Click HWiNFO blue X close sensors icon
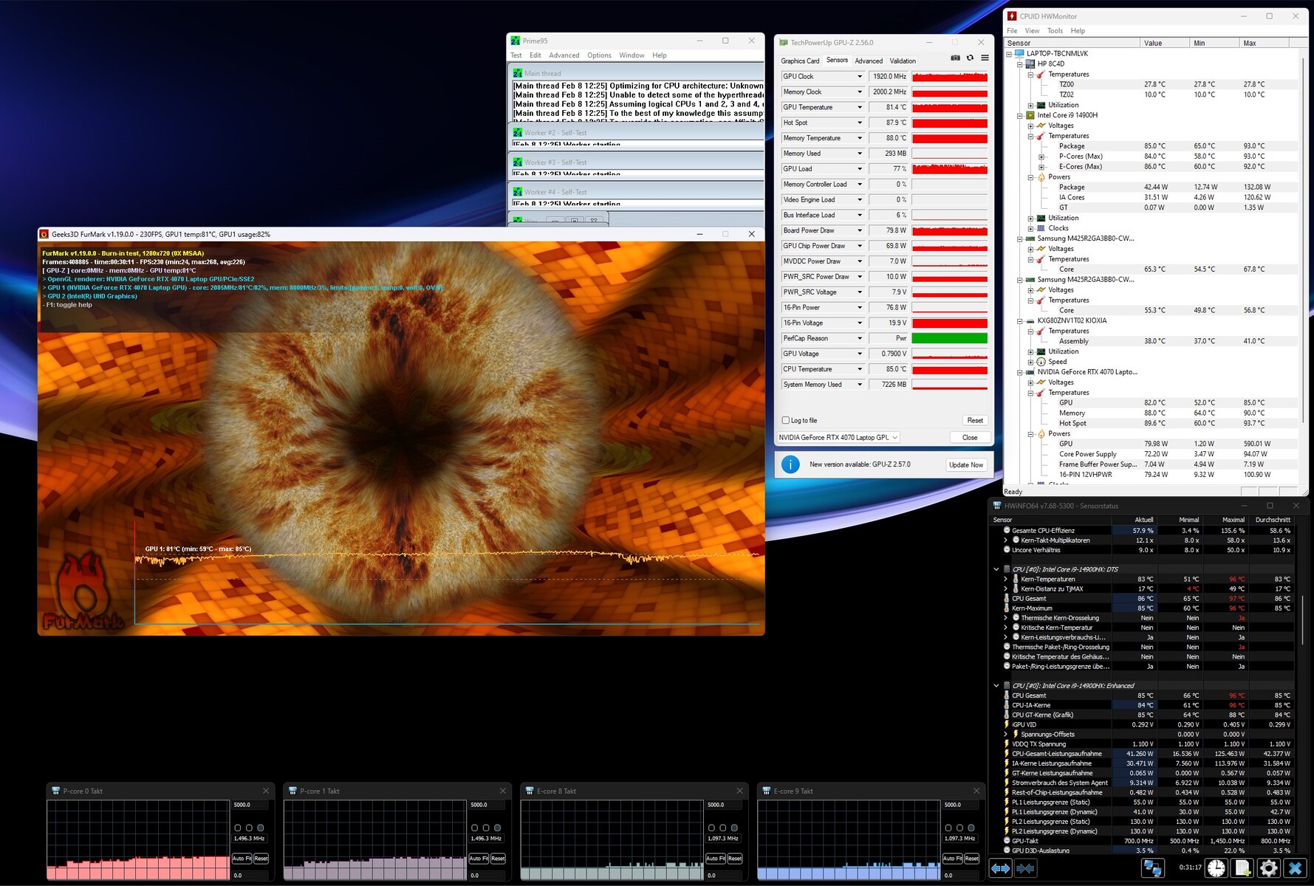This screenshot has height=886, width=1314. (x=1295, y=868)
